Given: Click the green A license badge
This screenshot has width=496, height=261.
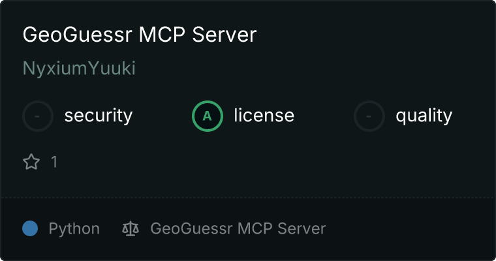Looking at the screenshot, I should tap(207, 116).
